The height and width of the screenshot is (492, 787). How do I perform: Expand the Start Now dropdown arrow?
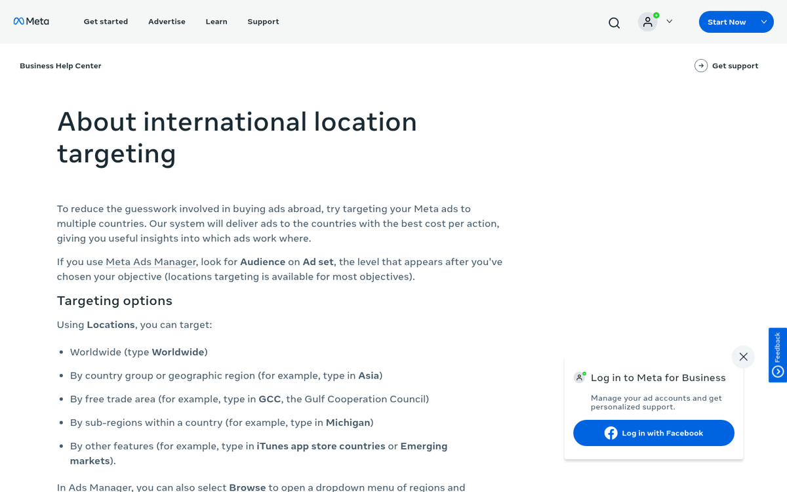pos(764,22)
